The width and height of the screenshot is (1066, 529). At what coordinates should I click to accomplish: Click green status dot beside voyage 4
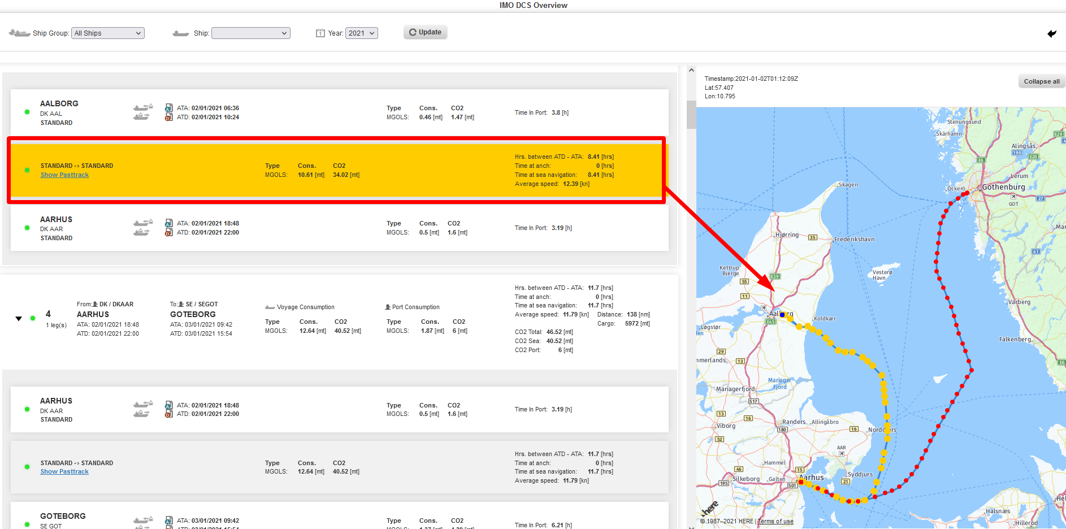[x=33, y=318]
